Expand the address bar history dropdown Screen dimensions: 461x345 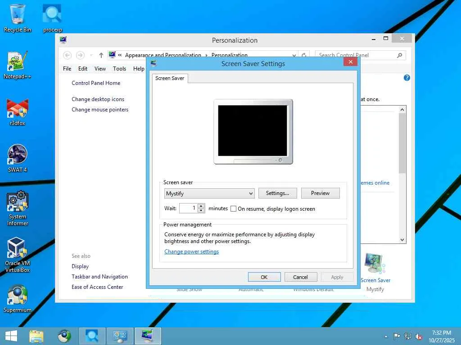point(294,55)
